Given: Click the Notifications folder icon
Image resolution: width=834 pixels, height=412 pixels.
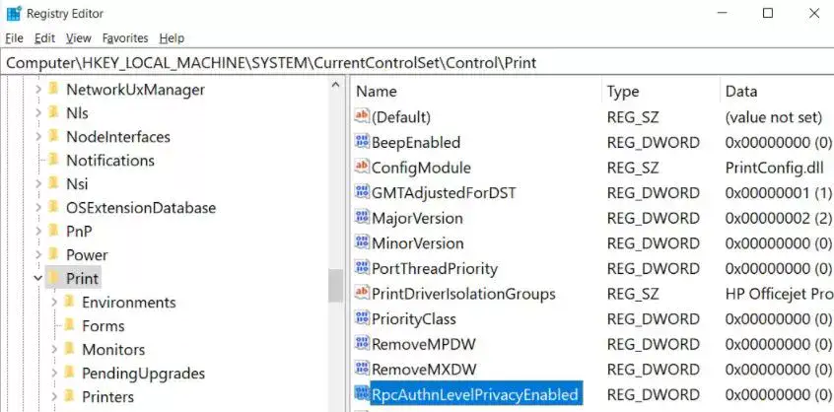Looking at the screenshot, I should tap(53, 160).
